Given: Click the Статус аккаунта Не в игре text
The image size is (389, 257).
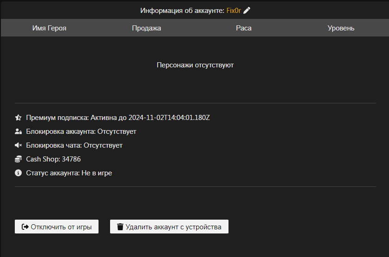Looking at the screenshot, I should (x=69, y=173).
